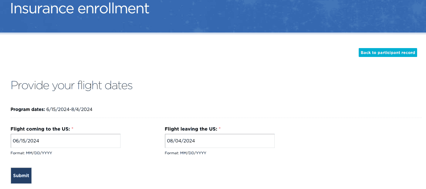Click the 6/15/2024-8/4/2024 program date range
This screenshot has height=189, width=426.
pos(69,109)
